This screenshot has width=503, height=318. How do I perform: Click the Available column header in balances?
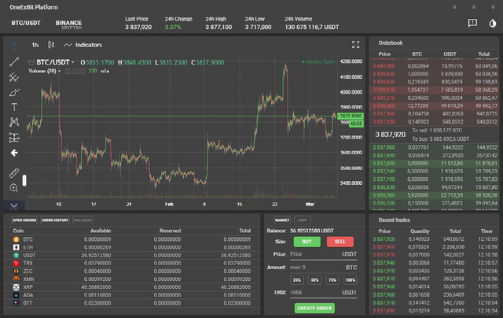101,231
